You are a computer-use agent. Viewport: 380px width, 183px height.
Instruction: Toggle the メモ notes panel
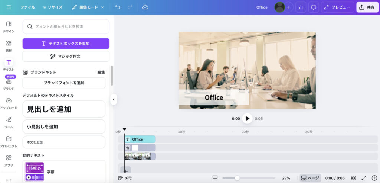click(x=125, y=178)
